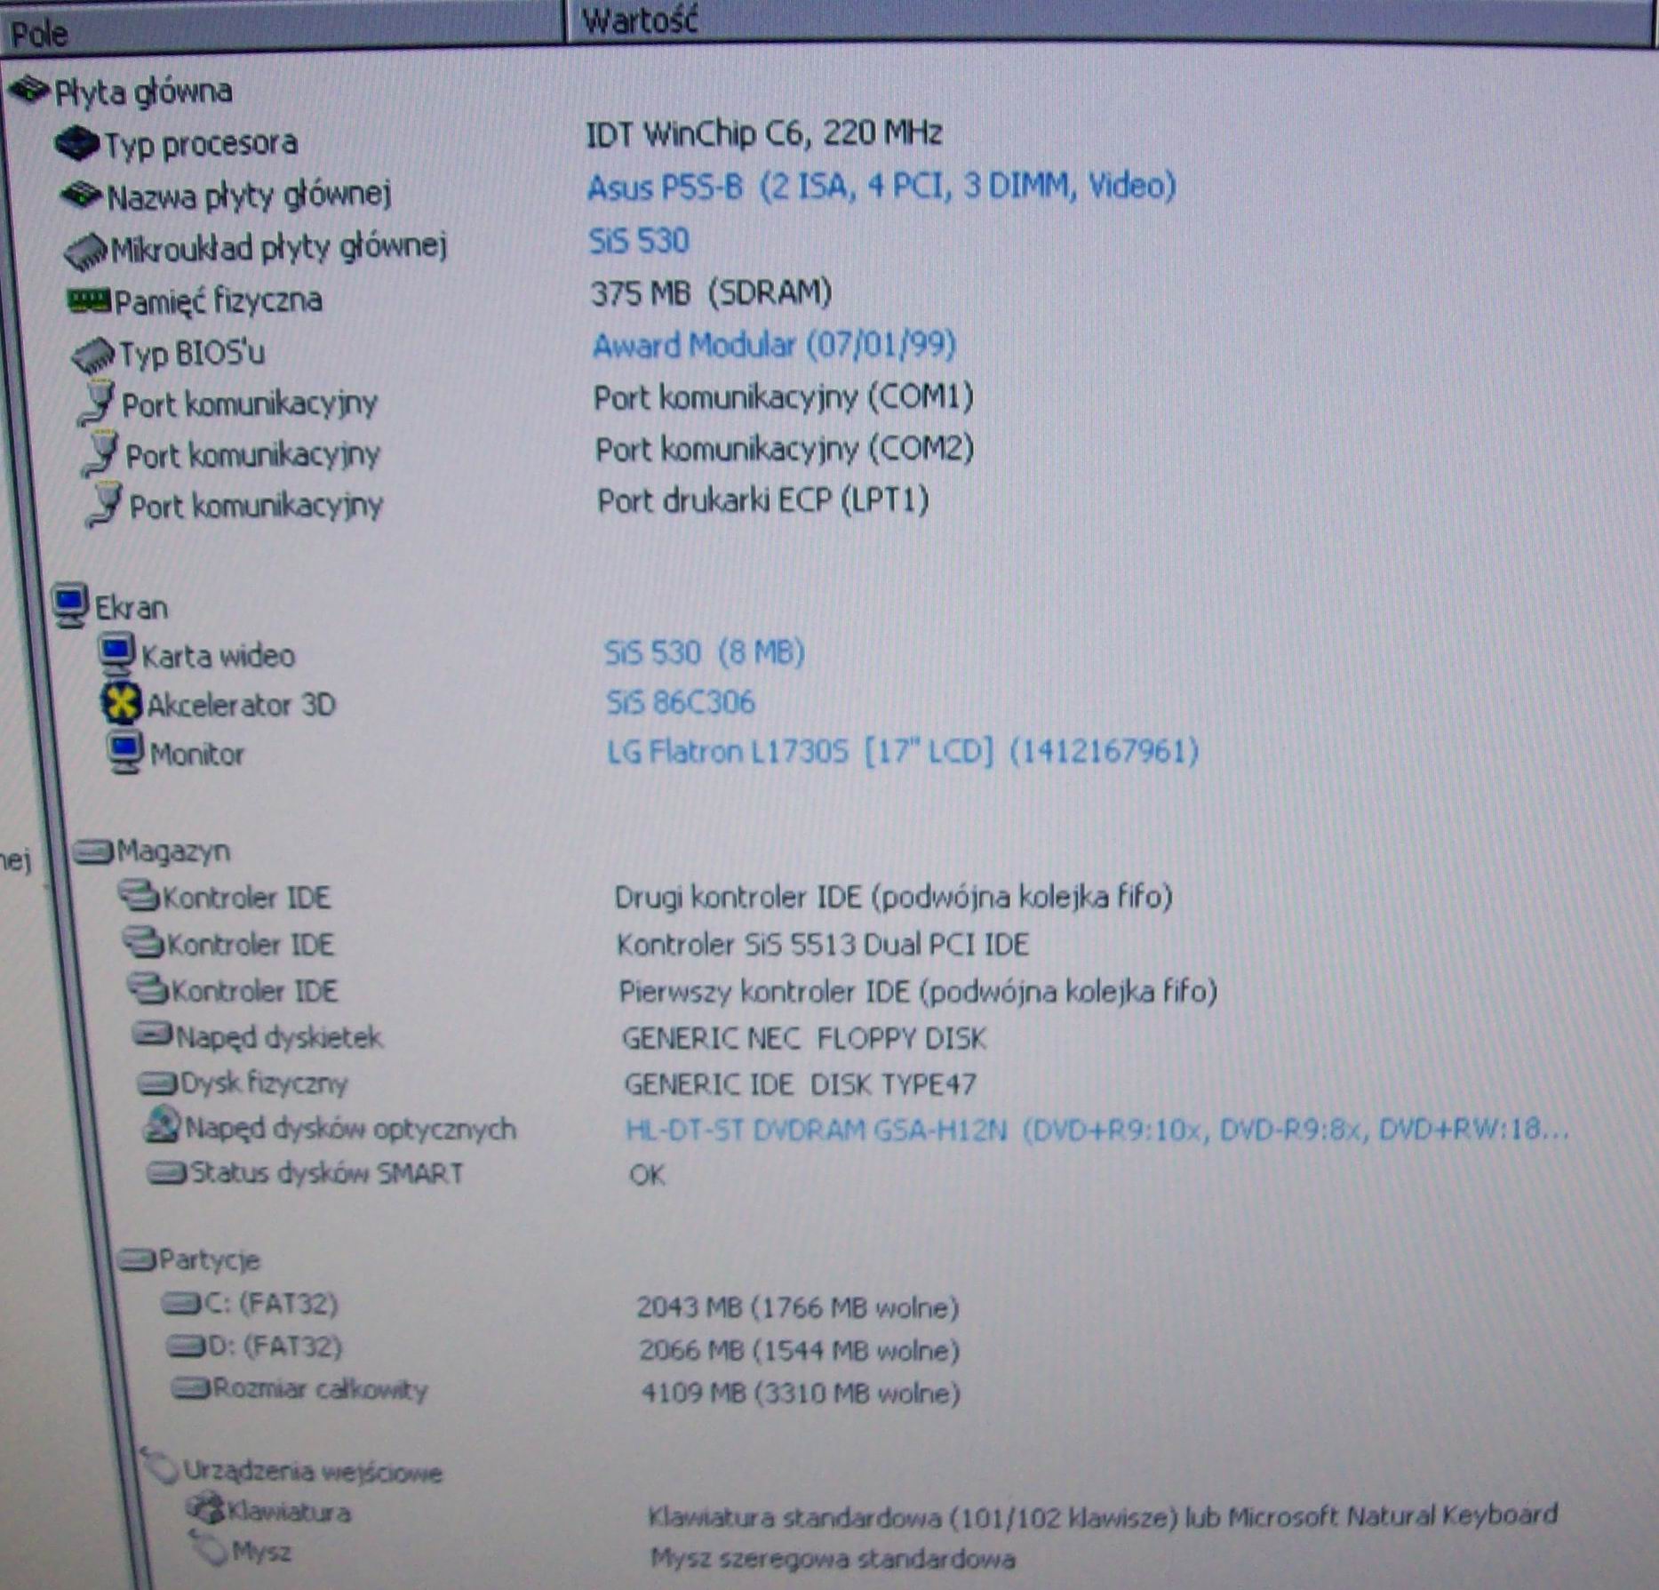The height and width of the screenshot is (1590, 1659).
Task: Click the Mysz field label
Action: pos(261,1552)
